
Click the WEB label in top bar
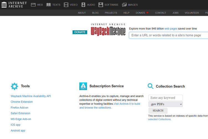tap(40, 5)
